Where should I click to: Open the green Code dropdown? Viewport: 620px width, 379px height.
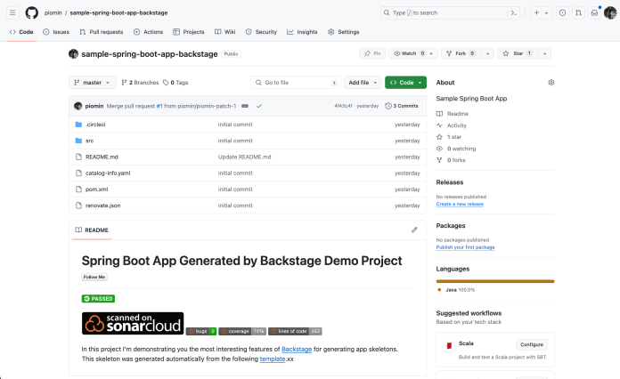pyautogui.click(x=405, y=82)
